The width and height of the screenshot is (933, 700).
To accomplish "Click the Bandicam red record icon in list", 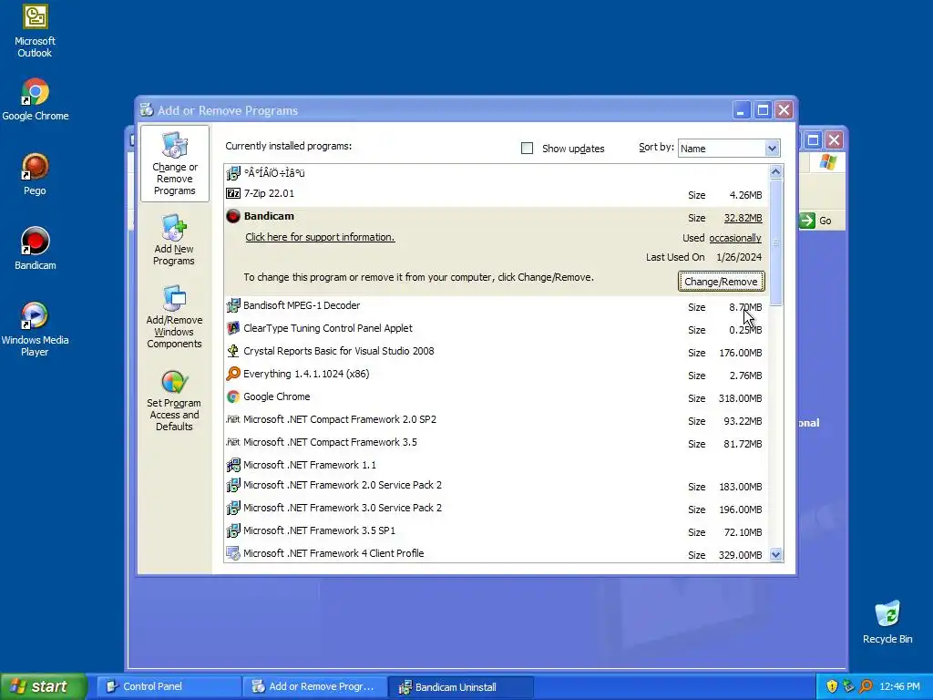I will (x=233, y=216).
